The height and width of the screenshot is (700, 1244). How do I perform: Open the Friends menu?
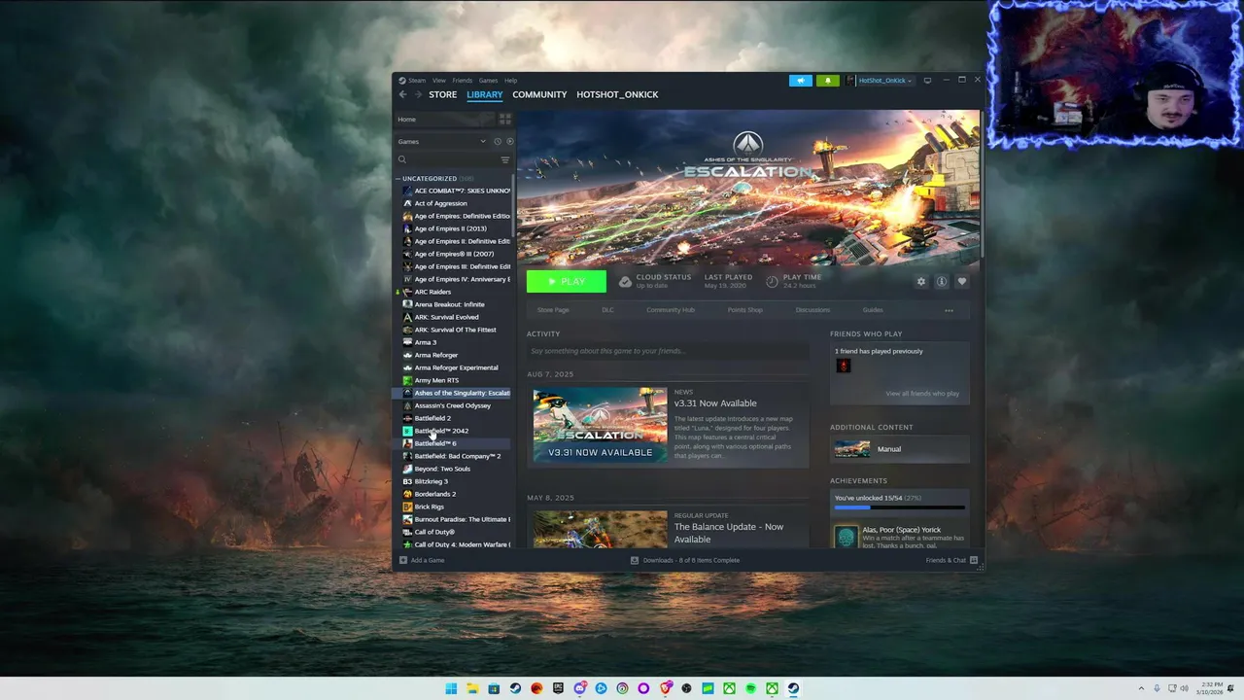coord(462,81)
